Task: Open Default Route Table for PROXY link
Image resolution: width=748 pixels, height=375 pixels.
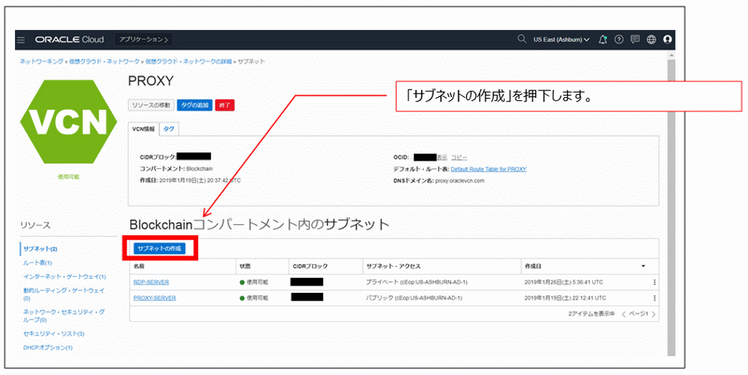Action: [488, 169]
